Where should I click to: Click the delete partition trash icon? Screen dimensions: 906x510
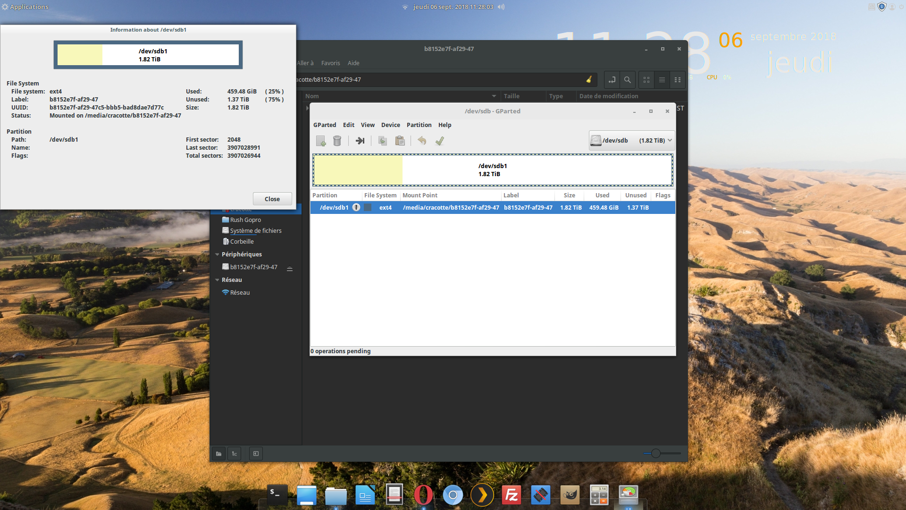(x=337, y=141)
